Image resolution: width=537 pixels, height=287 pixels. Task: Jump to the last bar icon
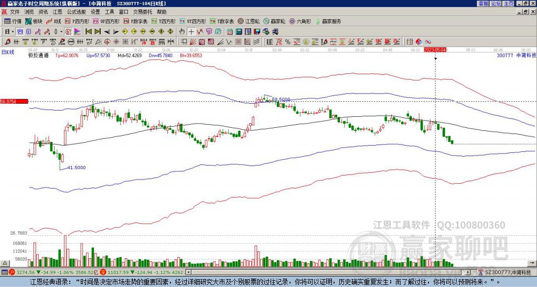(98, 32)
